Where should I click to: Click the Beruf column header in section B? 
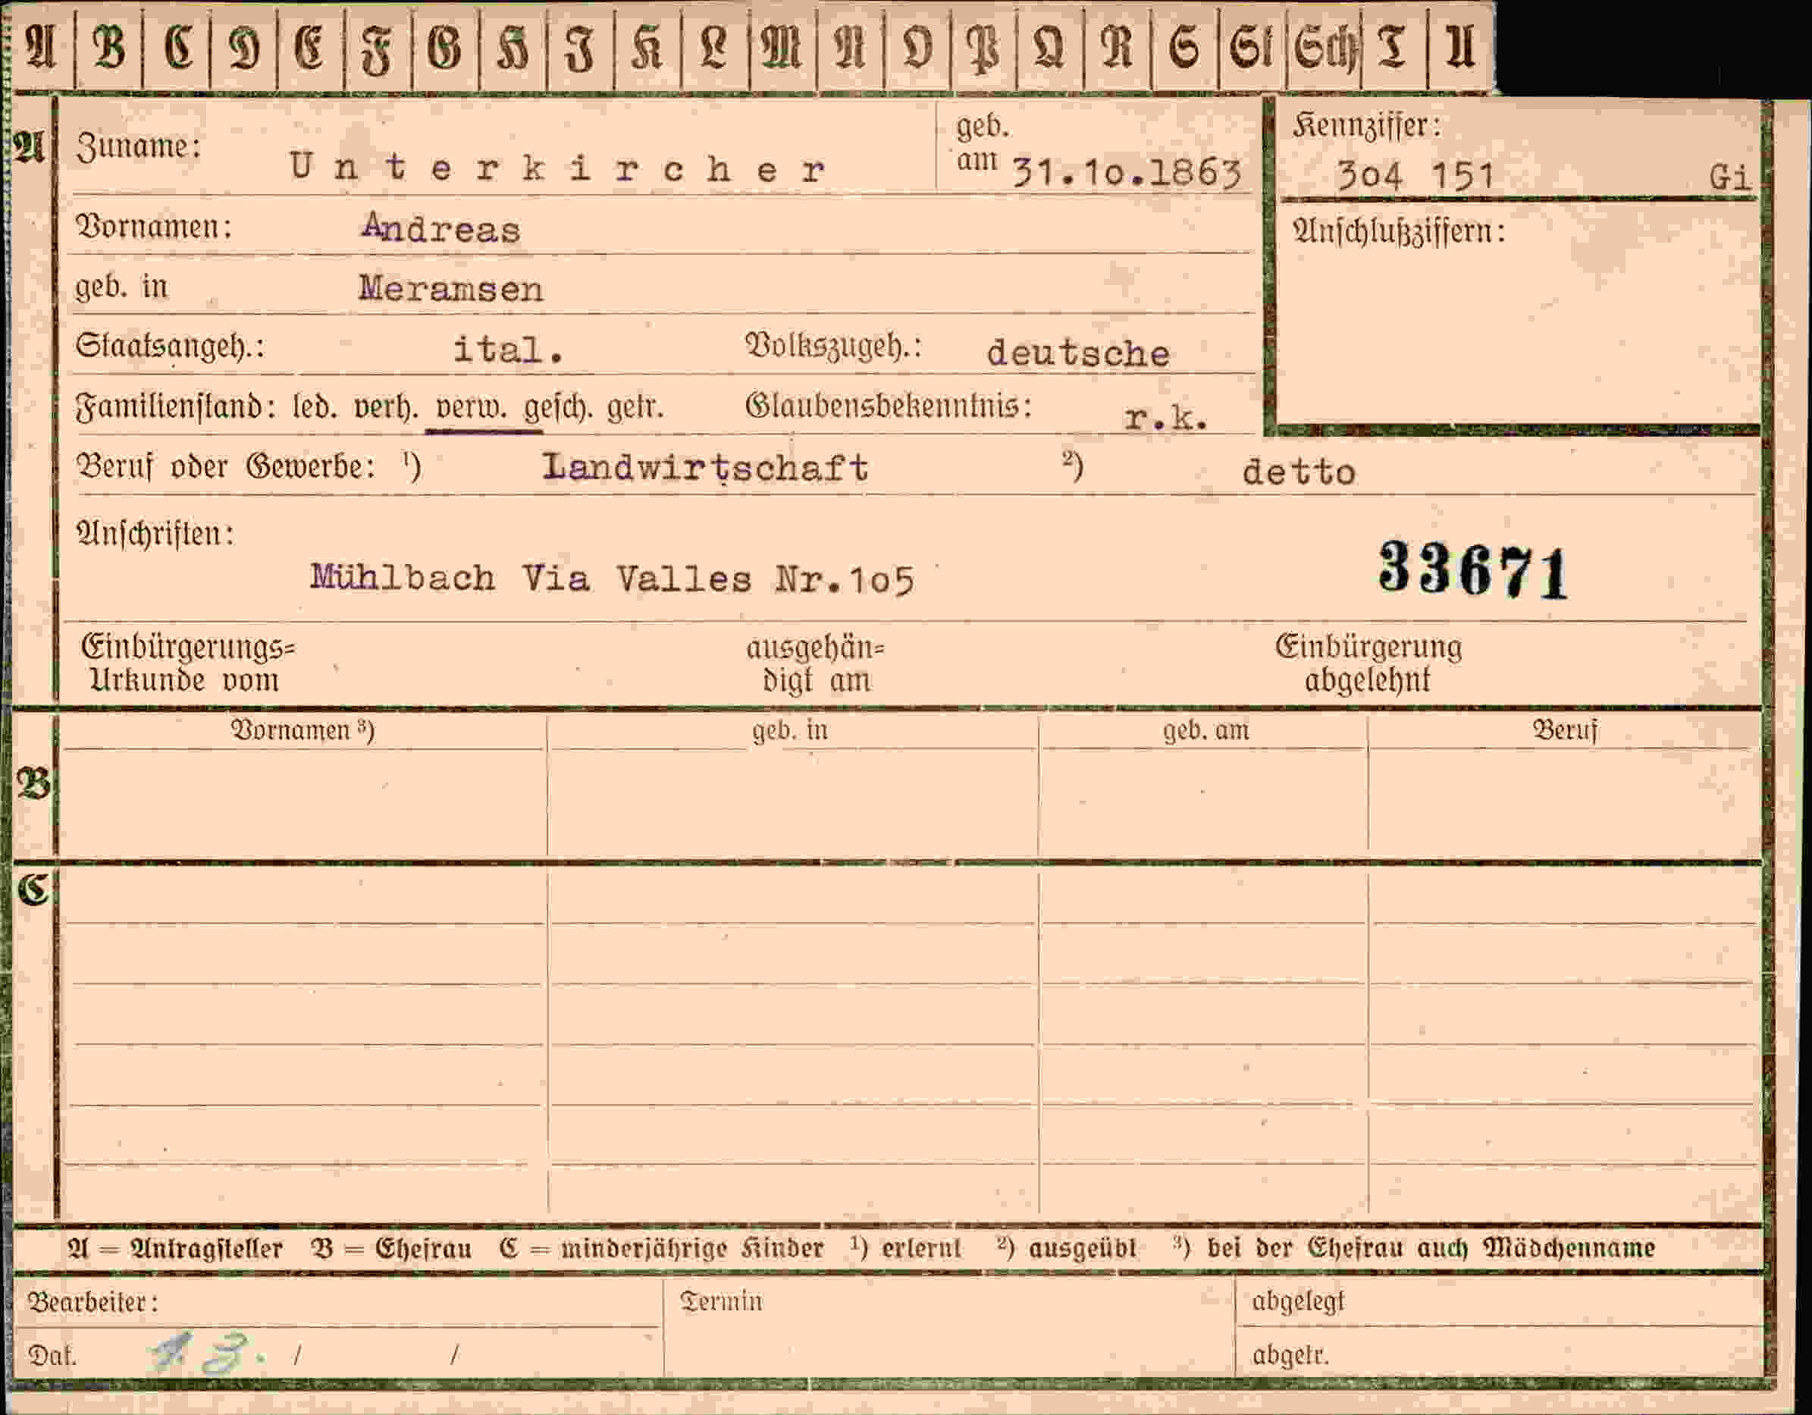(x=1565, y=730)
